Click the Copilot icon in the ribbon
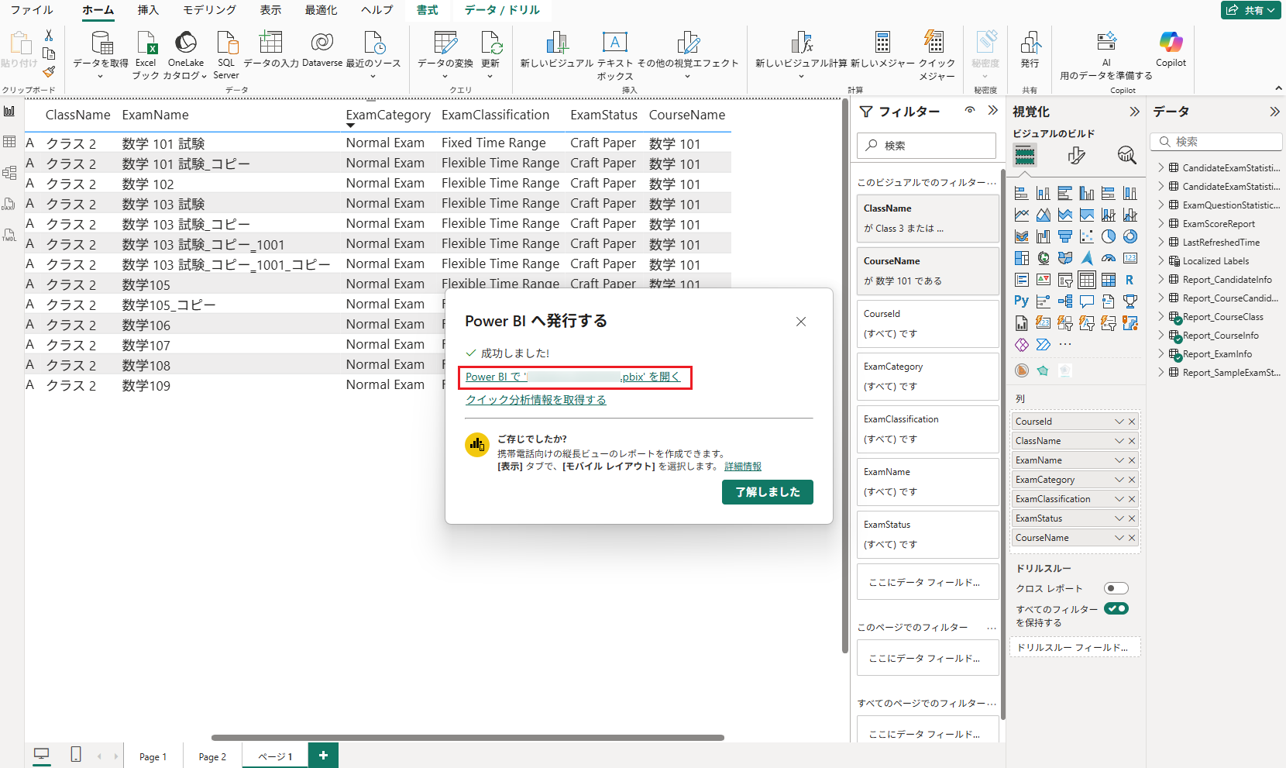Screen dimensions: 1286x768 [x=1171, y=43]
